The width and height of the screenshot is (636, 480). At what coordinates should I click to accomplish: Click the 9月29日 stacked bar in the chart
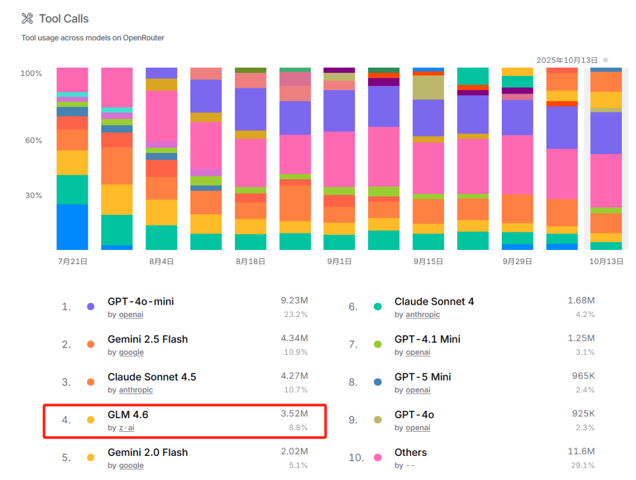(518, 159)
